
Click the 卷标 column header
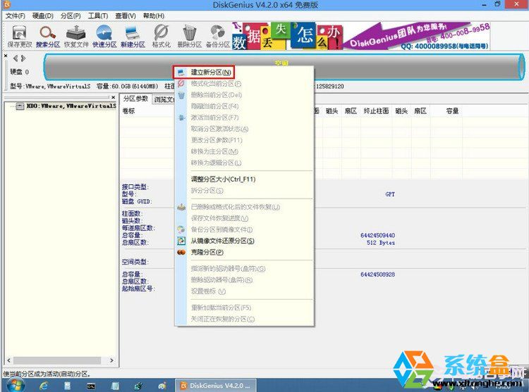(x=128, y=111)
